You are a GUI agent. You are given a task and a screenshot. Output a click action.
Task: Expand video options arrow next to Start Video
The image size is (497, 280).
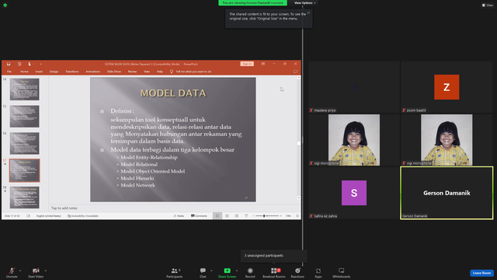45,271
